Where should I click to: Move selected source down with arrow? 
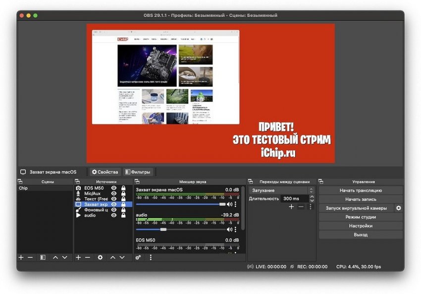click(x=122, y=257)
